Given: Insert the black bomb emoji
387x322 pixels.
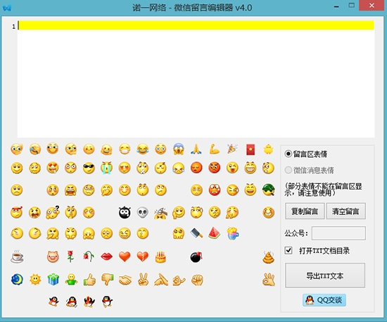Looking at the screenshot, I should pyautogui.click(x=196, y=257).
